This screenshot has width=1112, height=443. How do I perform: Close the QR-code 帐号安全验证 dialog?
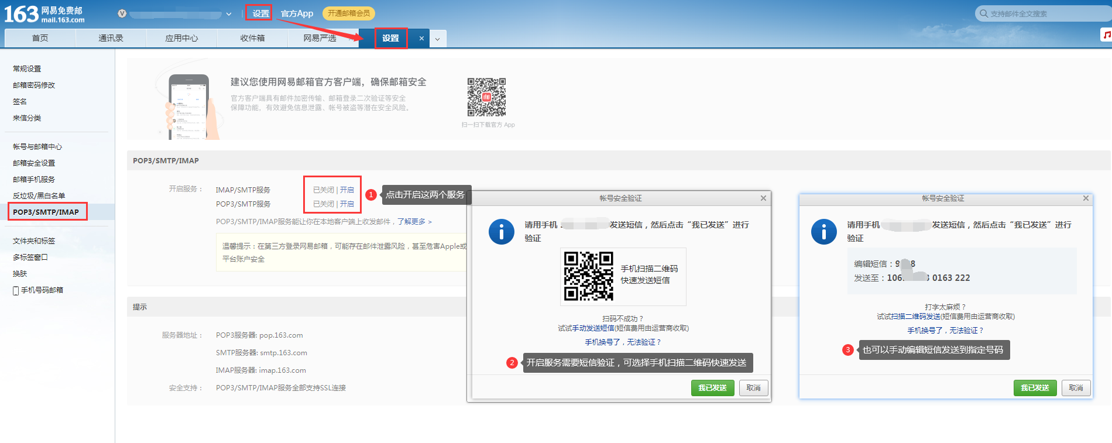coord(763,198)
